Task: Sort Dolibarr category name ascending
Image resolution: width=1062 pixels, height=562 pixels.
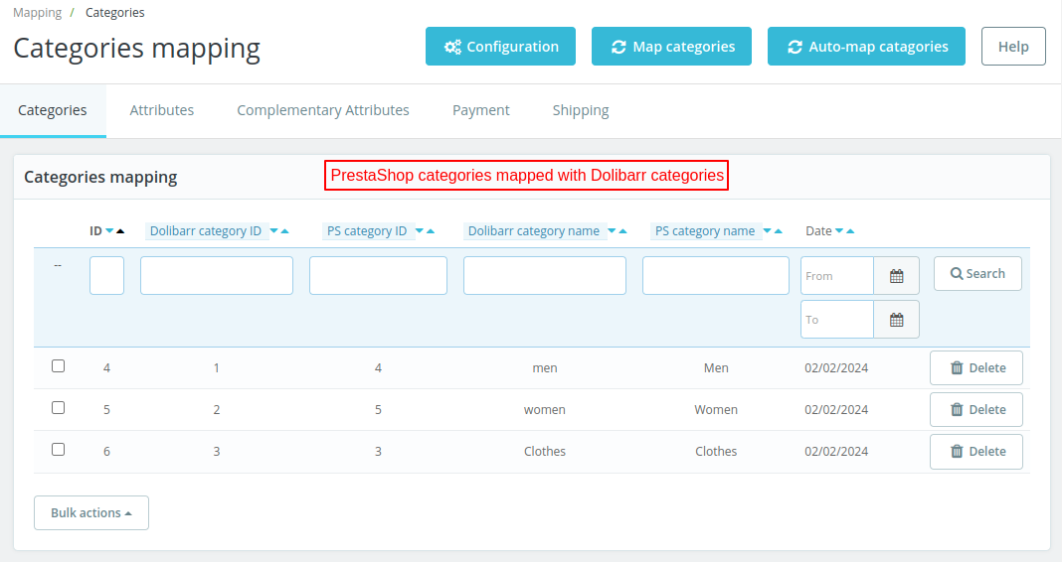Action: pos(623,231)
